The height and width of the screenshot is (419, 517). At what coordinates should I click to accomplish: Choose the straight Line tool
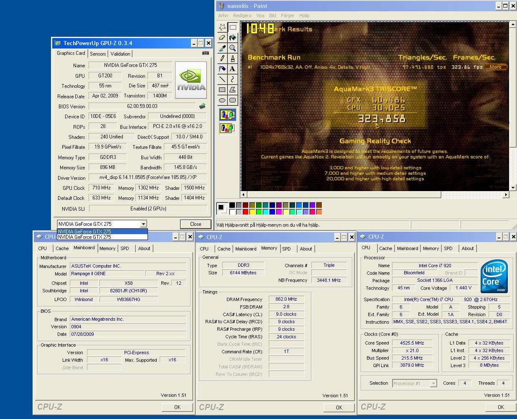tap(222, 79)
